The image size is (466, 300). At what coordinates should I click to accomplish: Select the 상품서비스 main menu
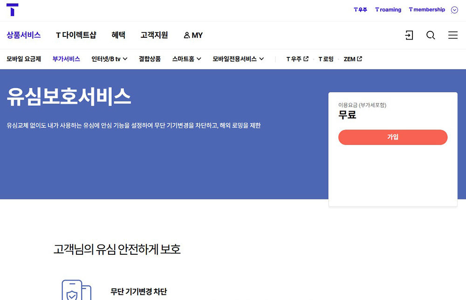[24, 35]
